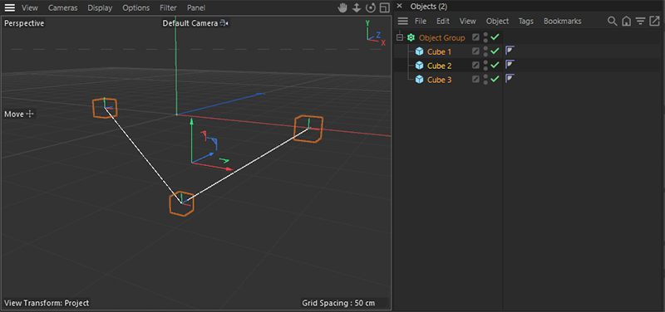Image resolution: width=665 pixels, height=312 pixels.
Task: Collapse the Object Group tree node
Action: [400, 37]
